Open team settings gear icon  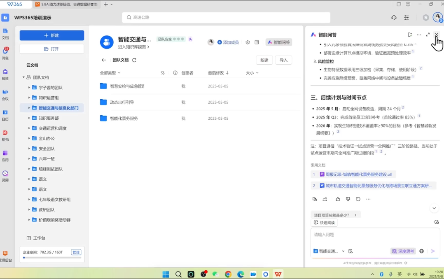(248, 42)
